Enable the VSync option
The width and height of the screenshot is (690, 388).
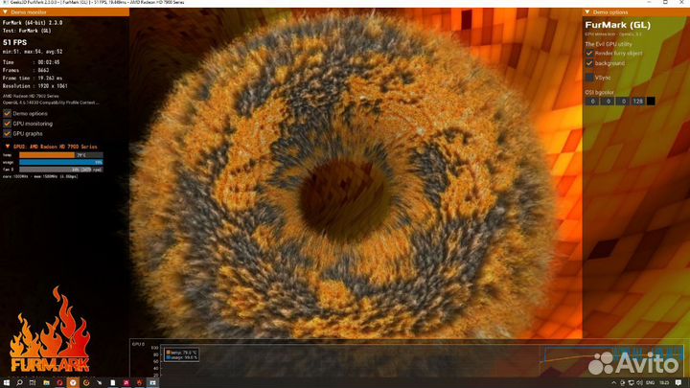[589, 77]
